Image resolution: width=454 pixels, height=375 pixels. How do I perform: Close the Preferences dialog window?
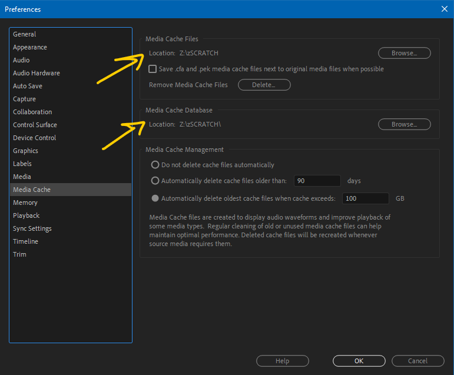pyautogui.click(x=444, y=9)
